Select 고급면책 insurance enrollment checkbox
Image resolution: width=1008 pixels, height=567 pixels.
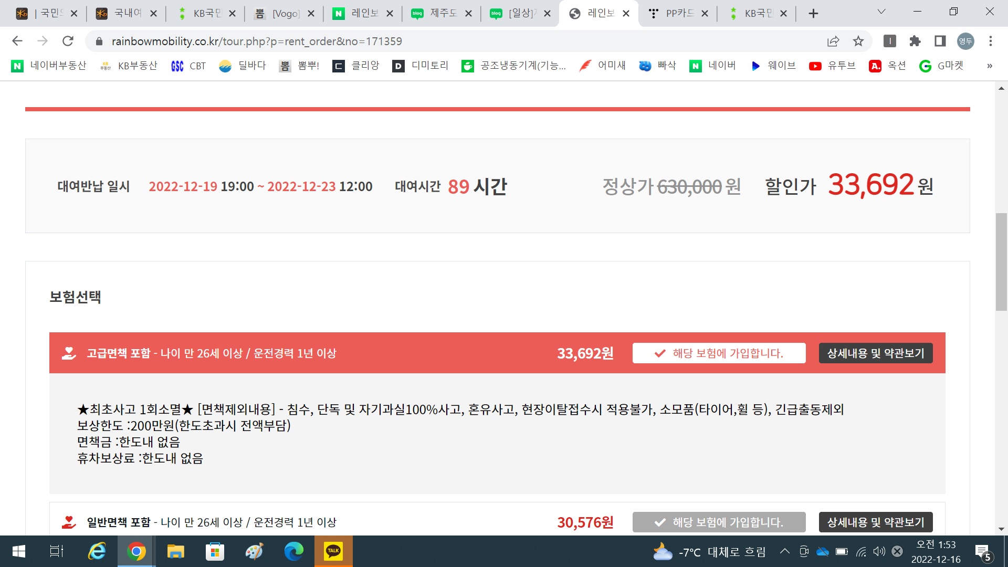(x=719, y=353)
